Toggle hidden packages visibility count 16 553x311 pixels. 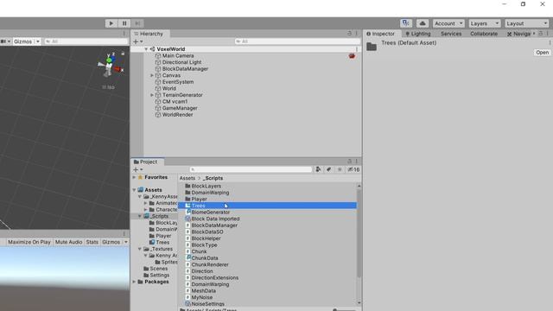[353, 169]
